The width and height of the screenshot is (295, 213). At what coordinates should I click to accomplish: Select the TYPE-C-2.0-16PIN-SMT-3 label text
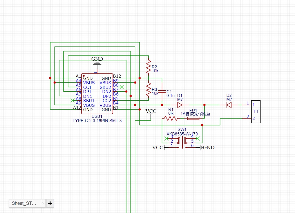point(97,121)
